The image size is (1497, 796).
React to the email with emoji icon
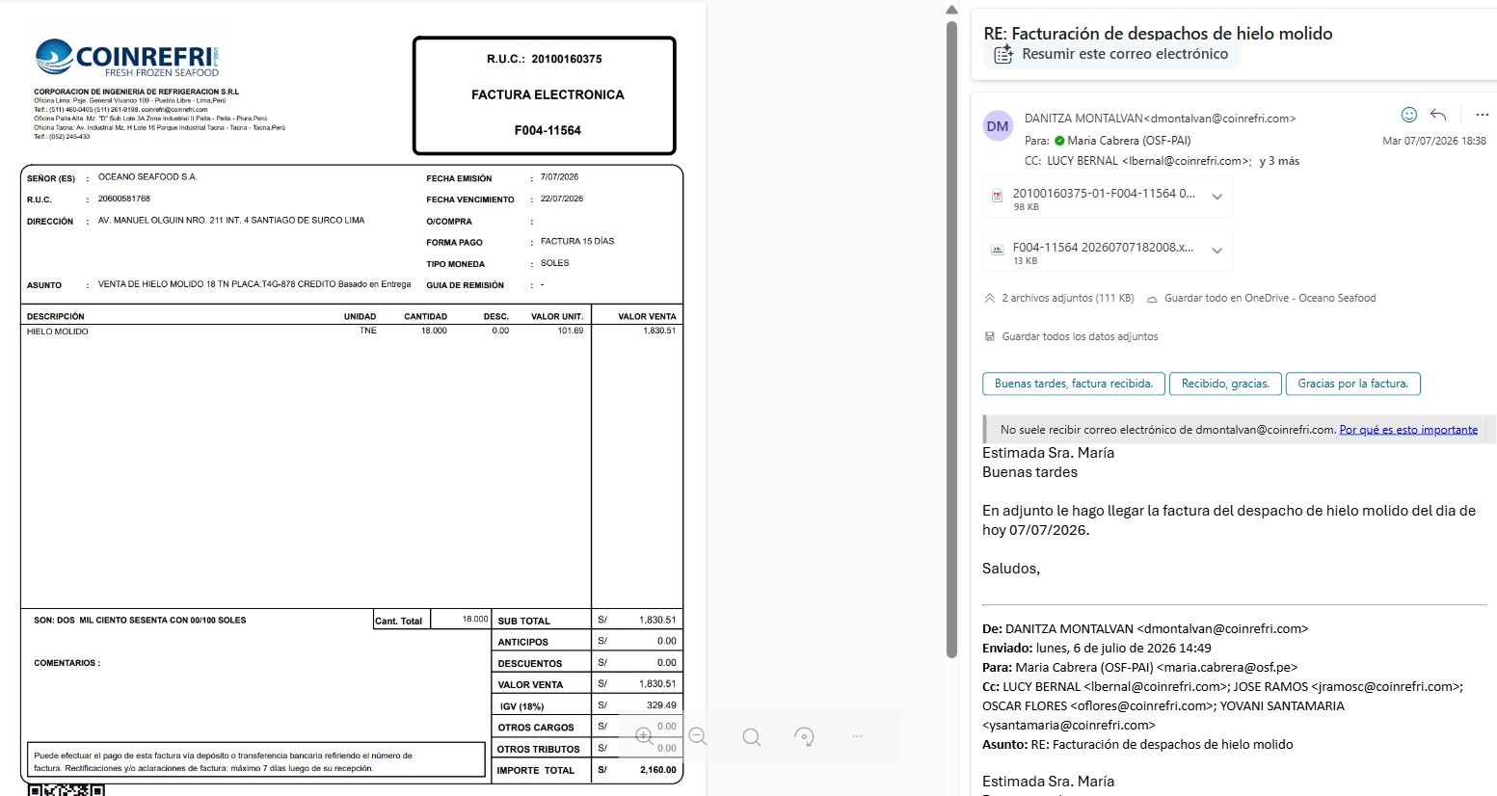tap(1409, 115)
